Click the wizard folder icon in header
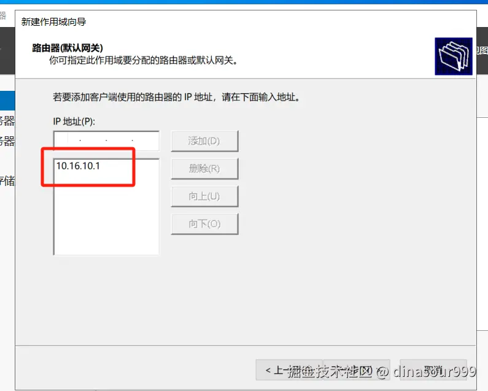488x391 pixels. [454, 56]
